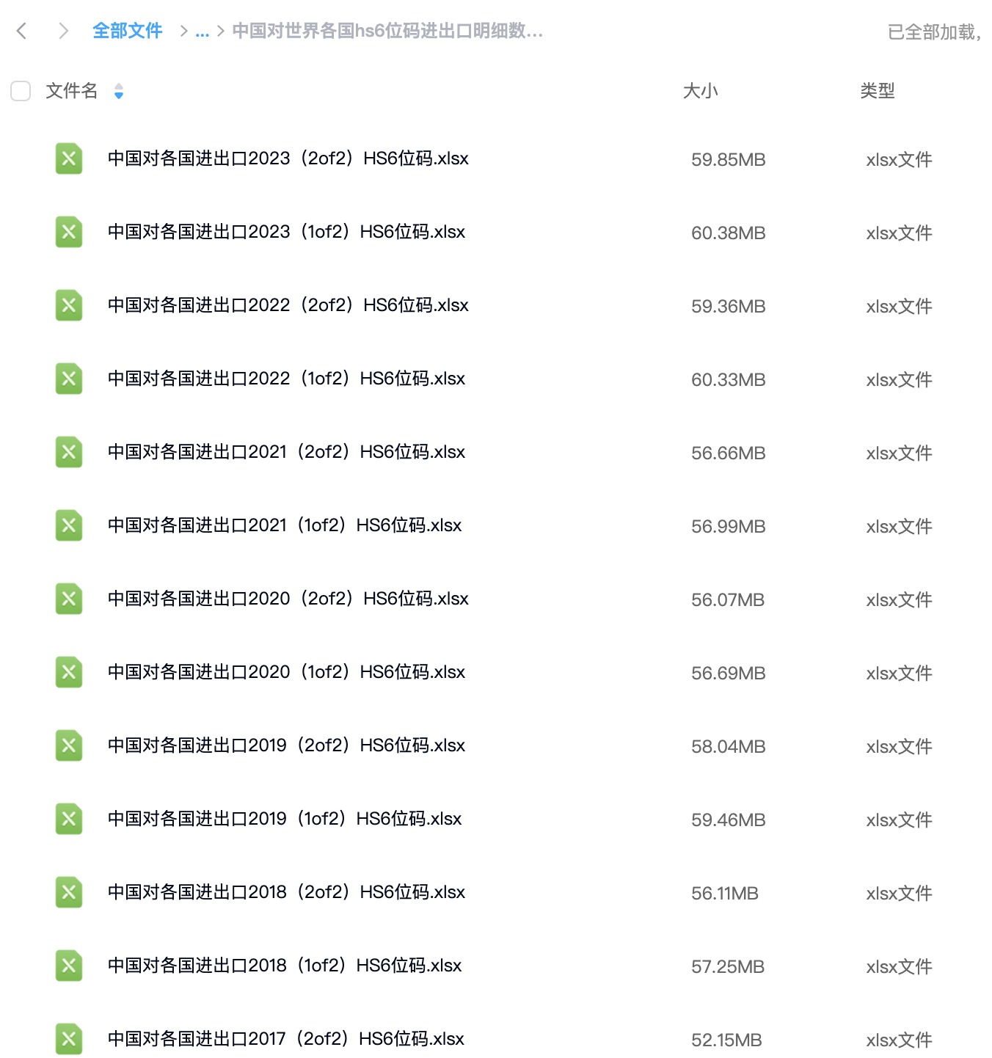This screenshot has width=992, height=1058.
Task: Toggle the select all files checkbox
Action: point(21,91)
